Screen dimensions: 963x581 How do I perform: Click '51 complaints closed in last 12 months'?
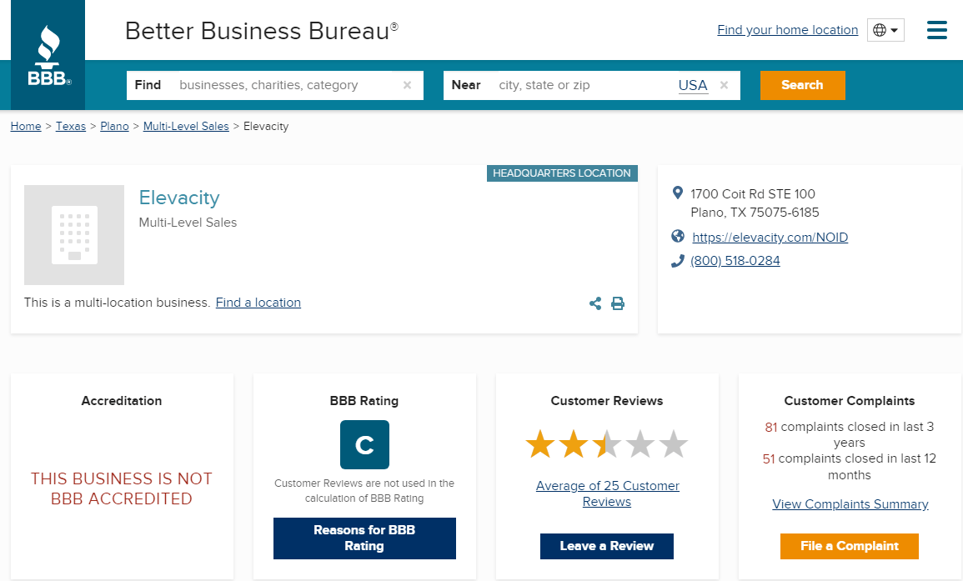tap(850, 467)
